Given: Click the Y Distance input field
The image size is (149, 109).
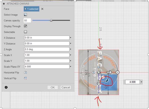Looking at the screenshot, I should point(47,43).
